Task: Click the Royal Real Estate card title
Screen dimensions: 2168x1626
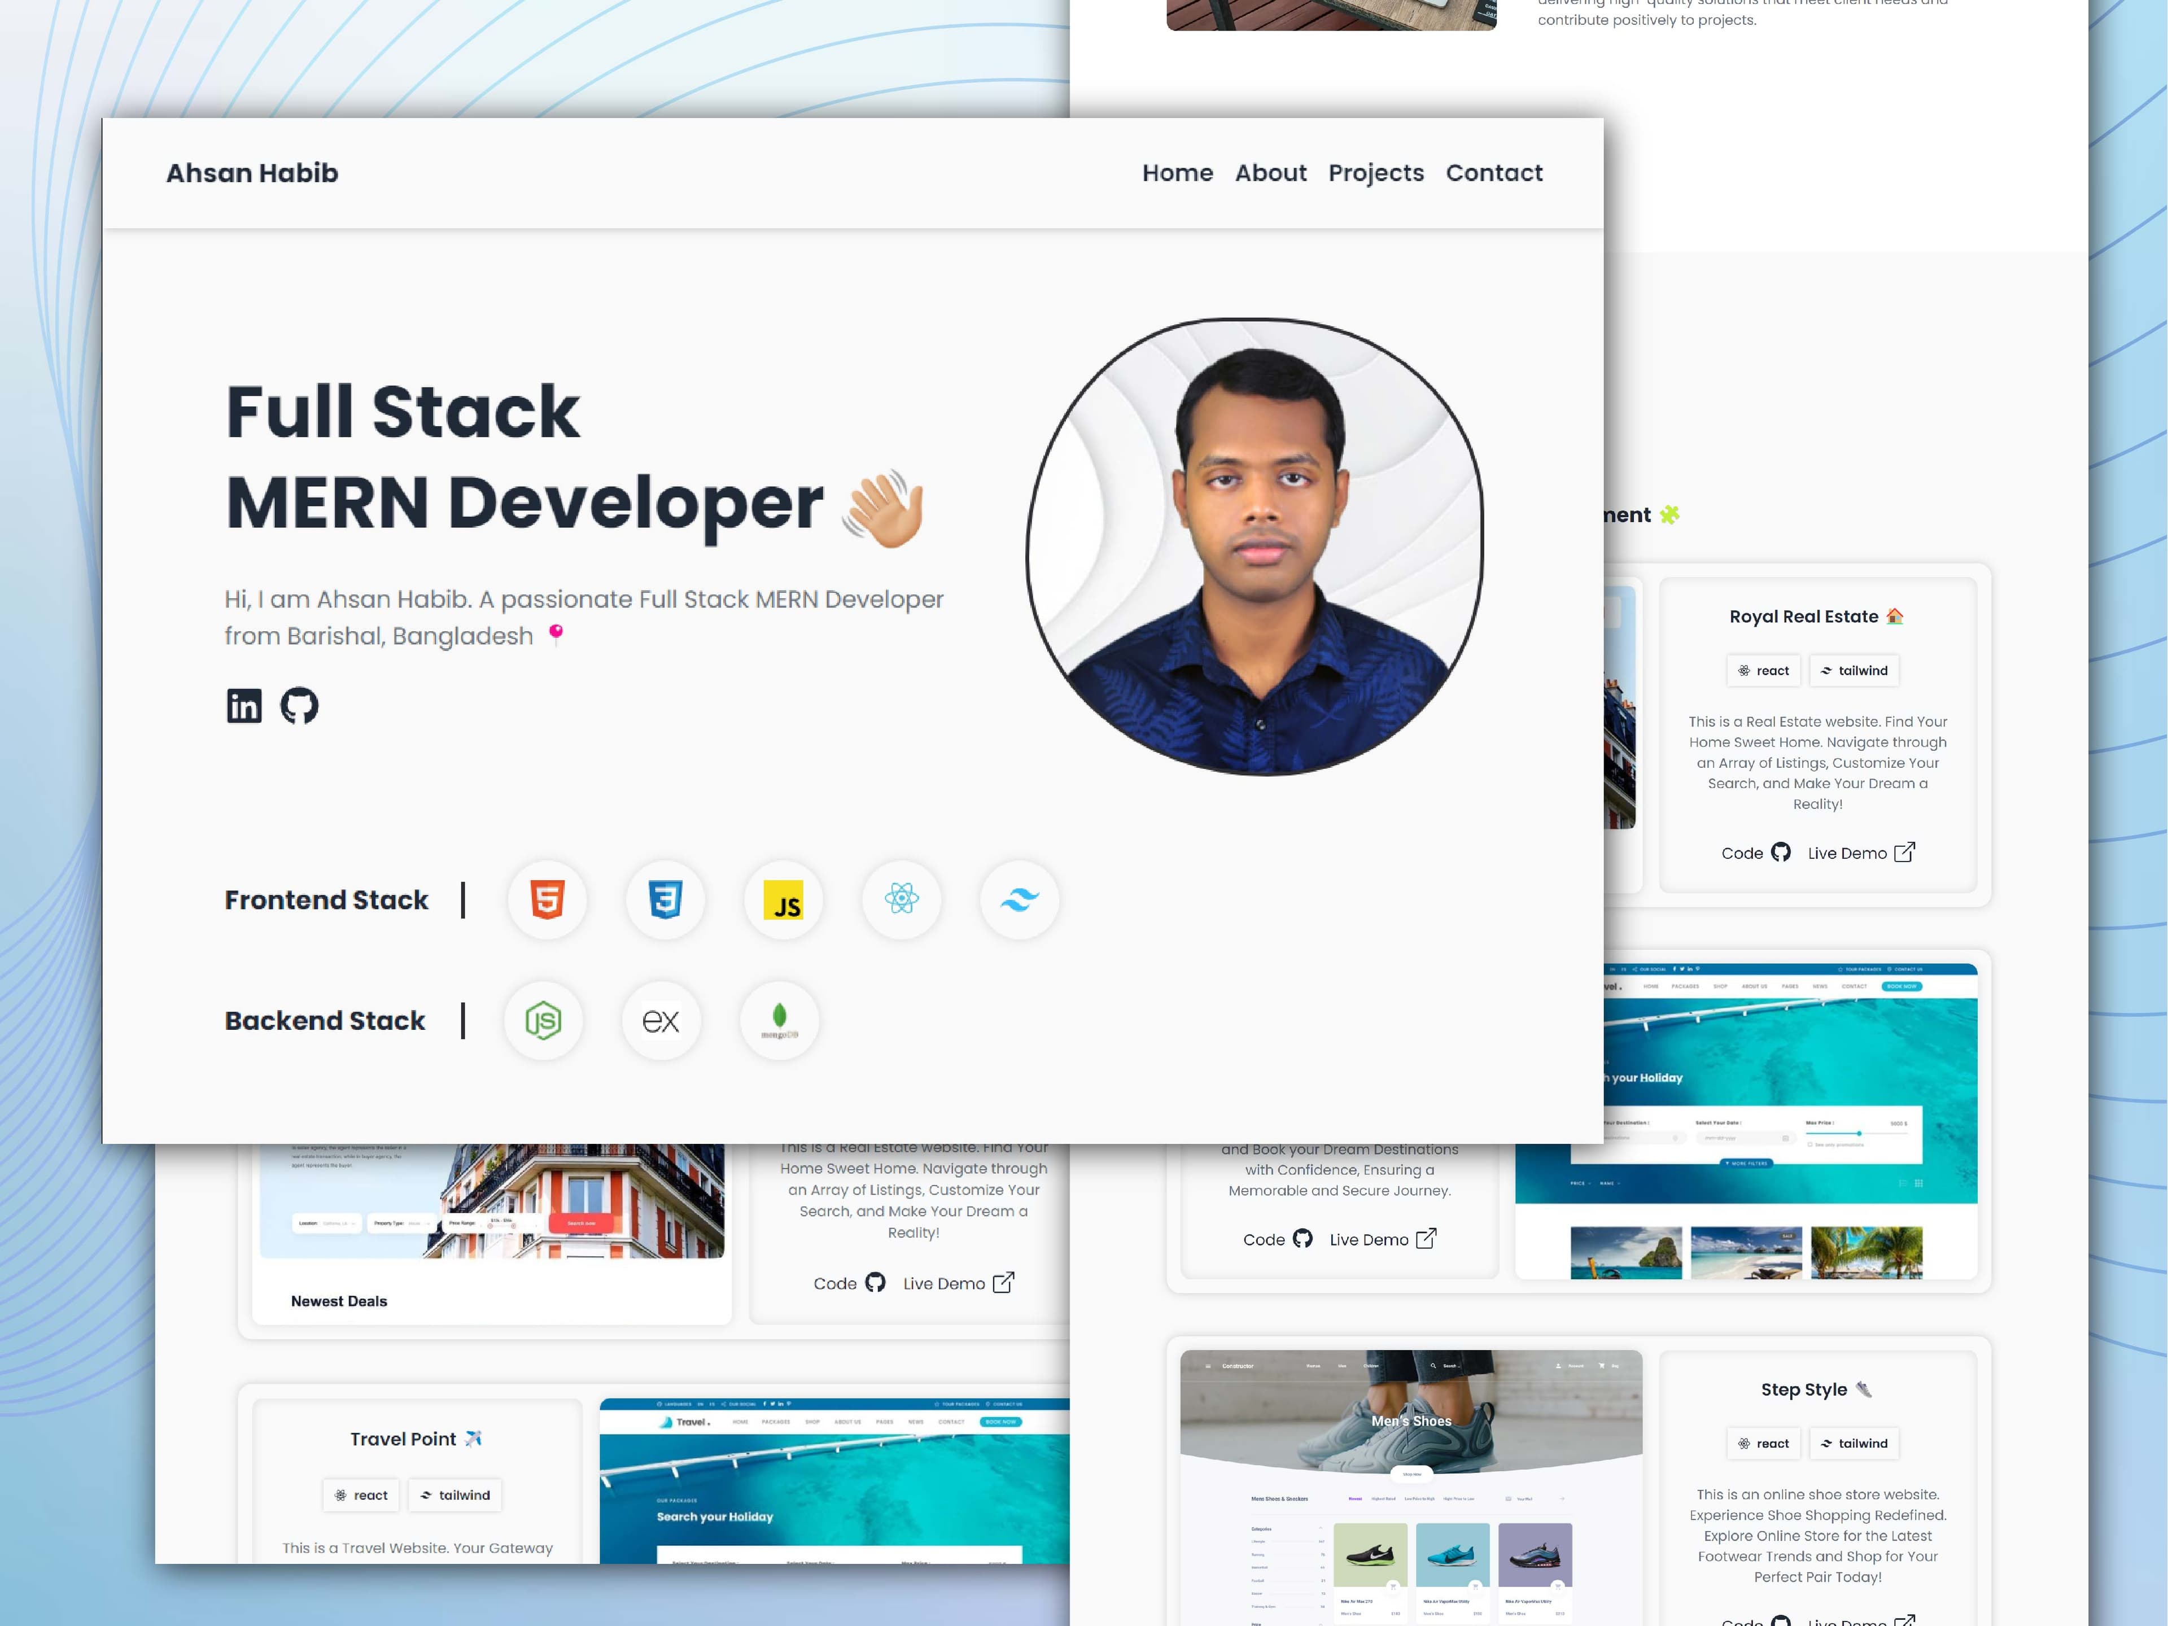Action: coord(1816,617)
